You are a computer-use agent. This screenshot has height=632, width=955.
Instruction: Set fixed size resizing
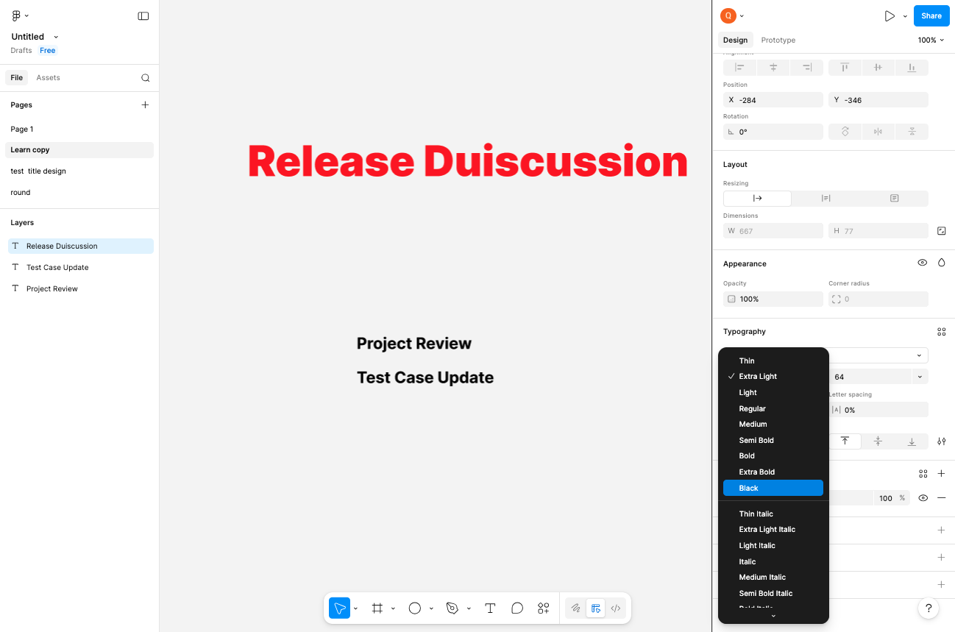tap(894, 198)
